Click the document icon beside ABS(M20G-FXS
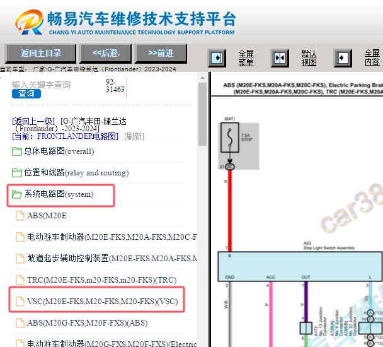The width and height of the screenshot is (383, 347). (20, 323)
